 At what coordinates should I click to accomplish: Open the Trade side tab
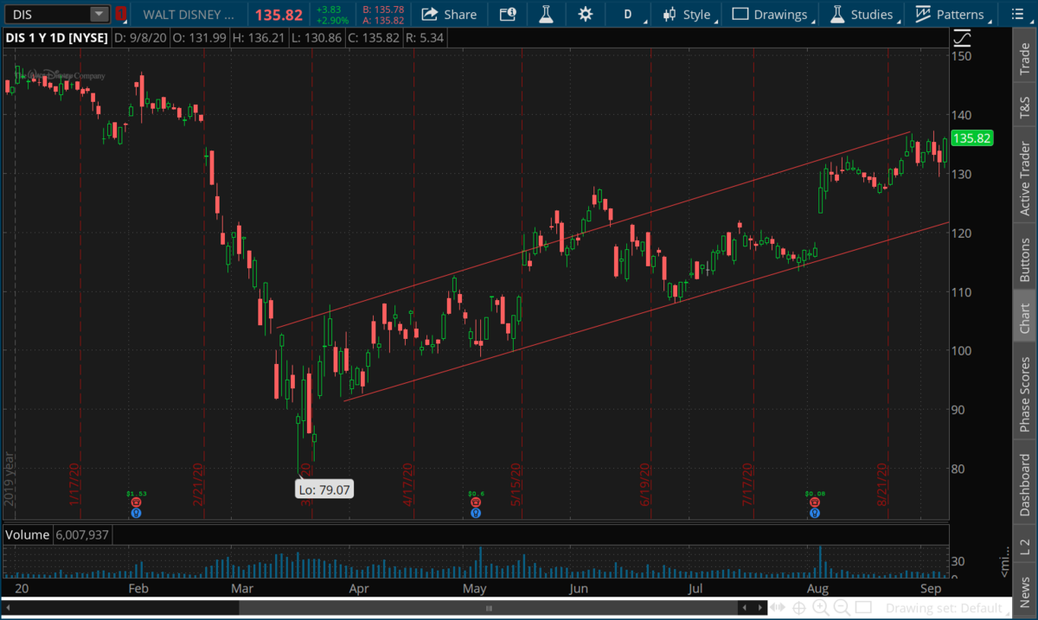[x=1025, y=57]
